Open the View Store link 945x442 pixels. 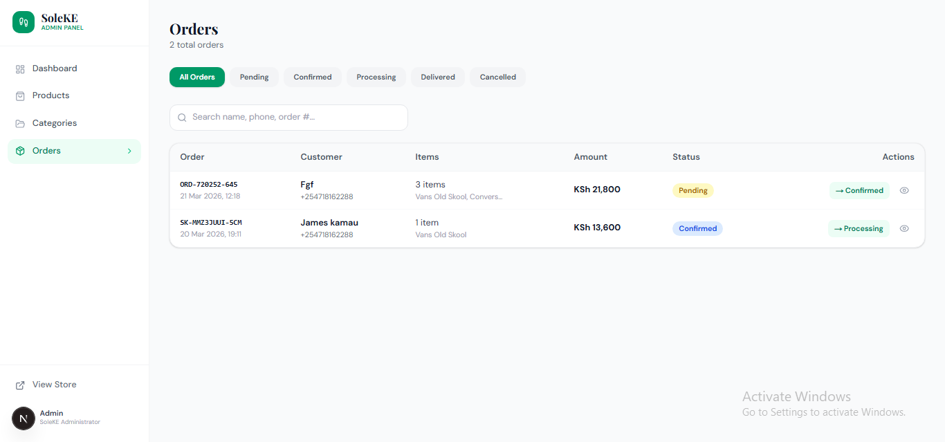point(74,385)
